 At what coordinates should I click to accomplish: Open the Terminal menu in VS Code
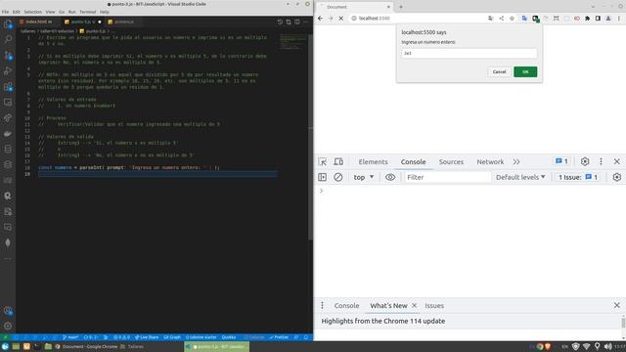(87, 12)
